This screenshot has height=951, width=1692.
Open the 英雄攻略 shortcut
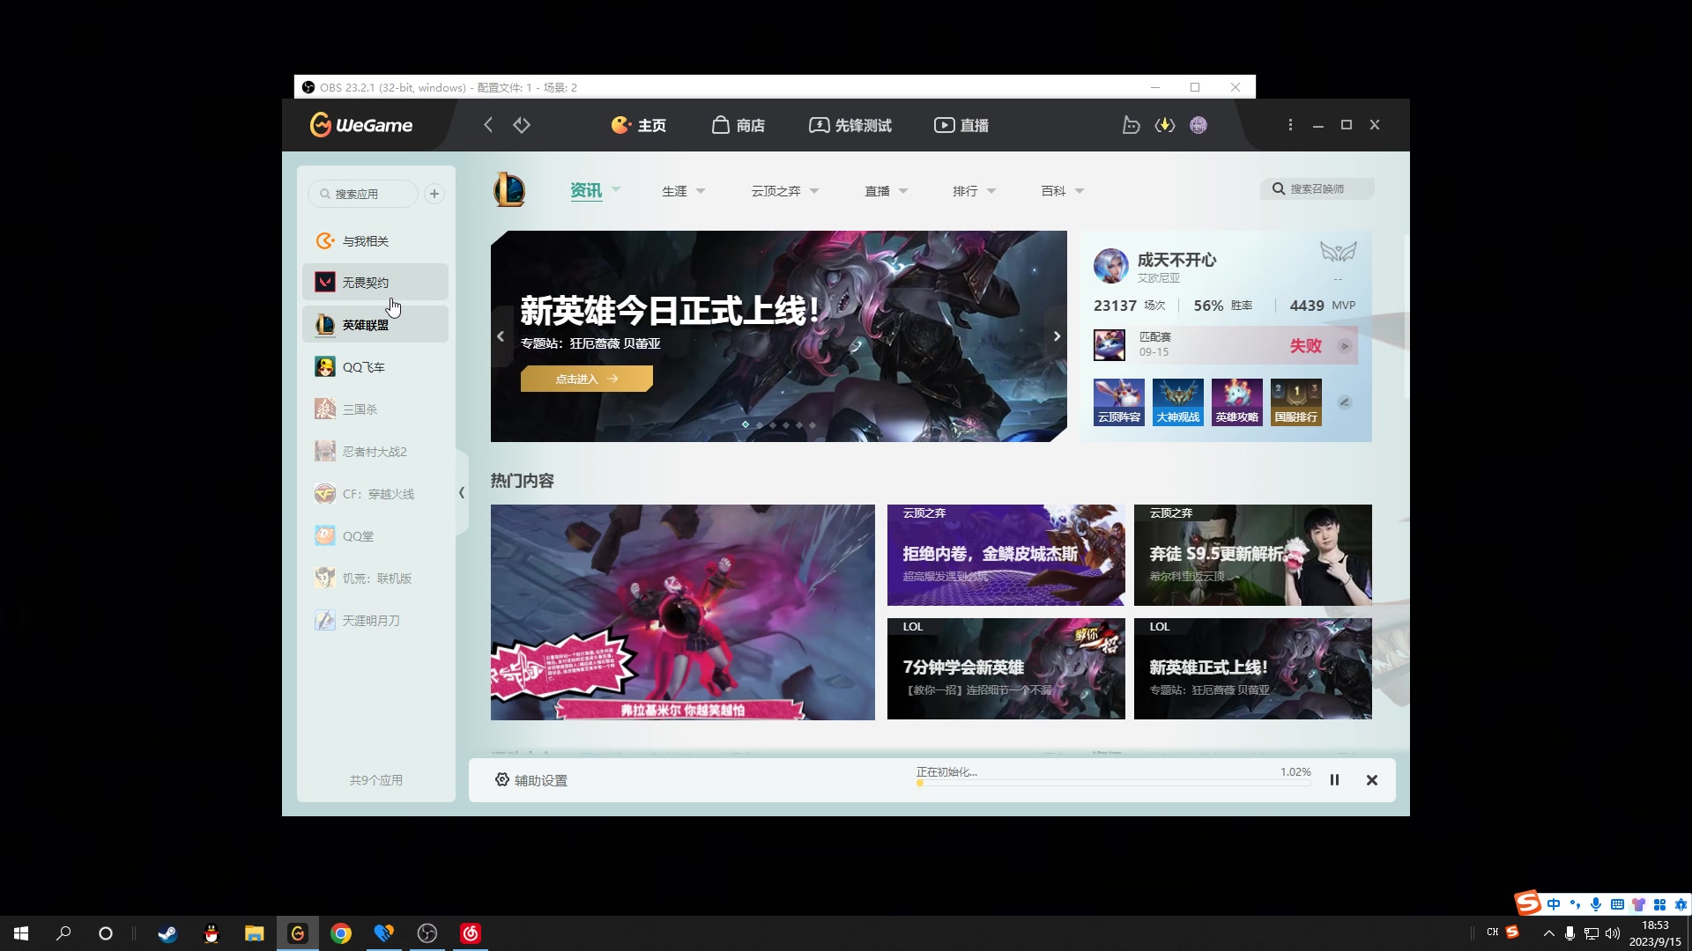tap(1237, 402)
